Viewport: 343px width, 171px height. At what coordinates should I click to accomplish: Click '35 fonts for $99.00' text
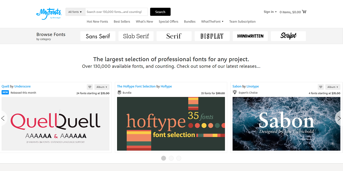click(213, 93)
